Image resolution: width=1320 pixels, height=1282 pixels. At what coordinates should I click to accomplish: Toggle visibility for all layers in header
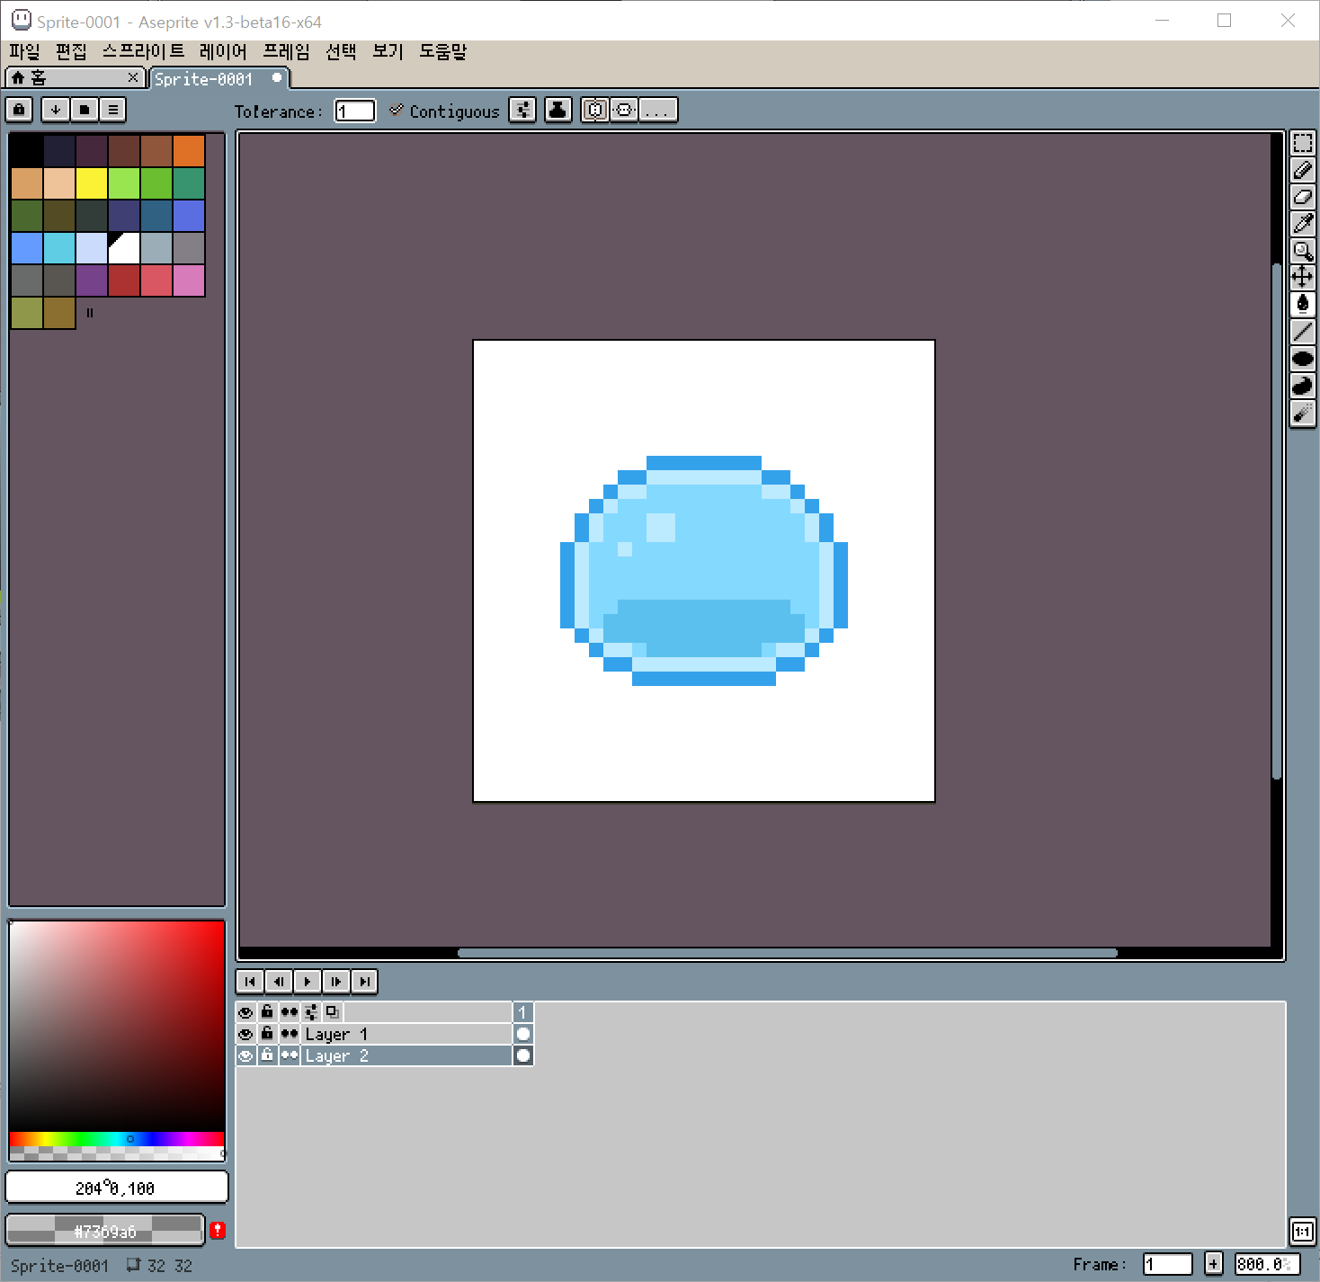pos(245,1011)
